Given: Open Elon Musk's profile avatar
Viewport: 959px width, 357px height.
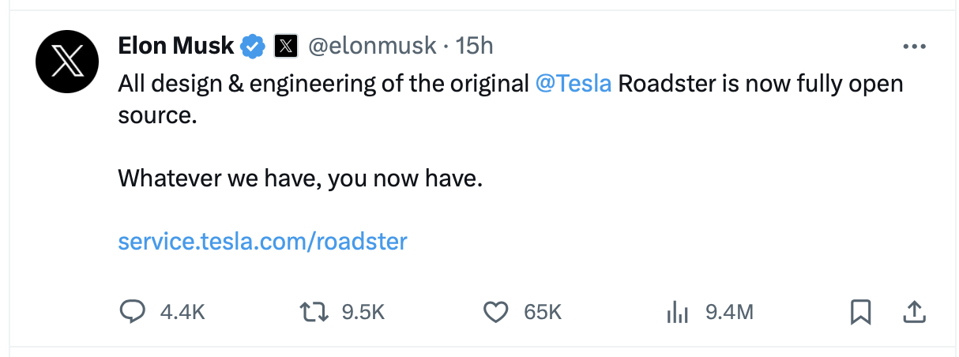Looking at the screenshot, I should [x=67, y=62].
